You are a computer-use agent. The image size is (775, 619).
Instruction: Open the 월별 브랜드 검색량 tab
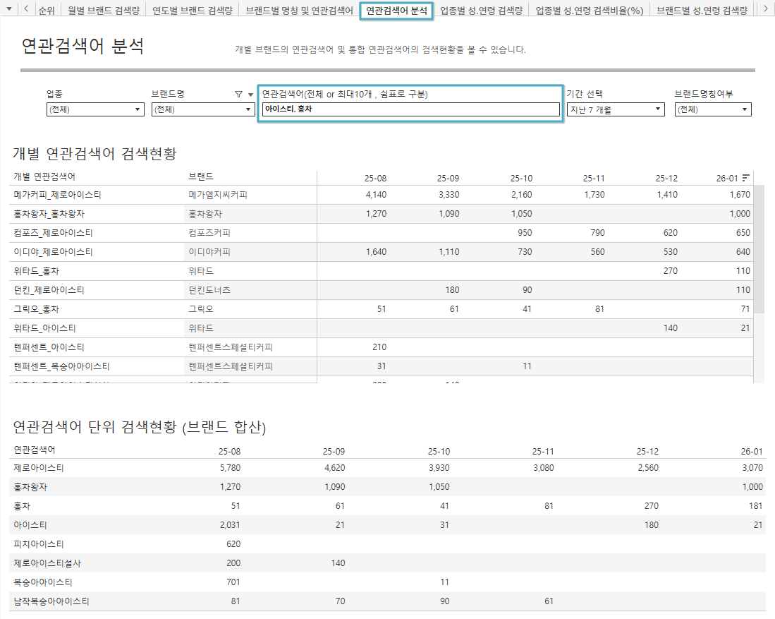tap(104, 11)
